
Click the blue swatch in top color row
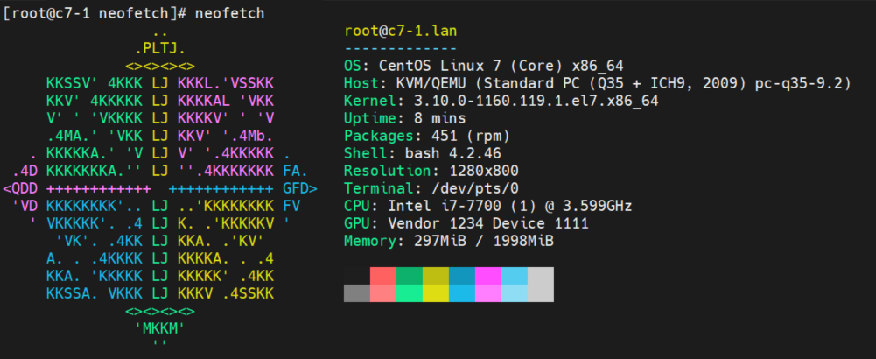(462, 275)
